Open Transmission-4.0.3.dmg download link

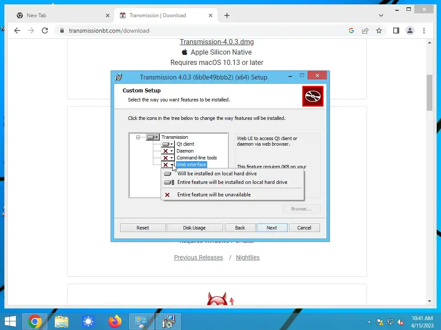tap(217, 42)
